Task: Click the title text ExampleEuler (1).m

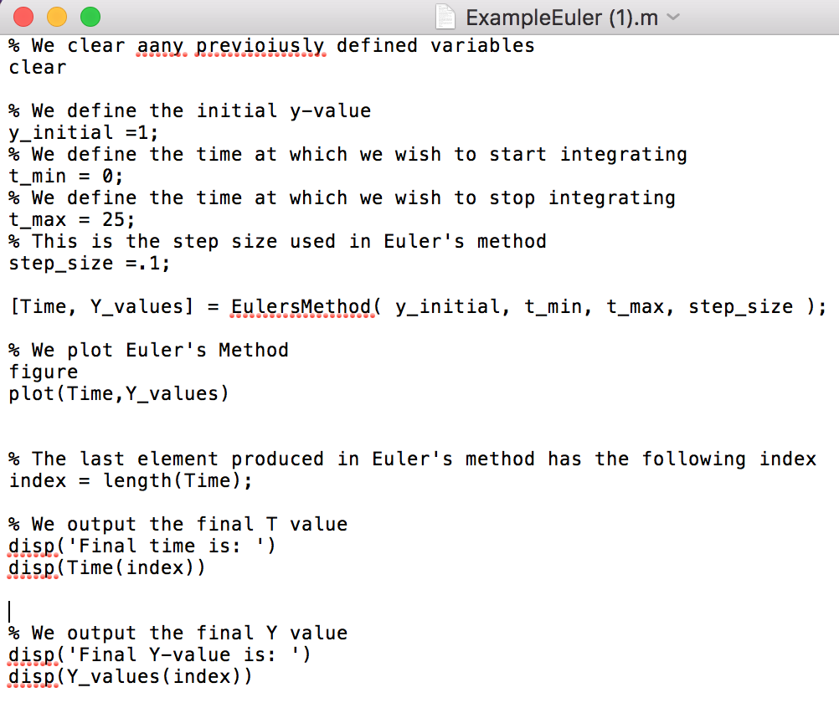Action: (x=561, y=15)
